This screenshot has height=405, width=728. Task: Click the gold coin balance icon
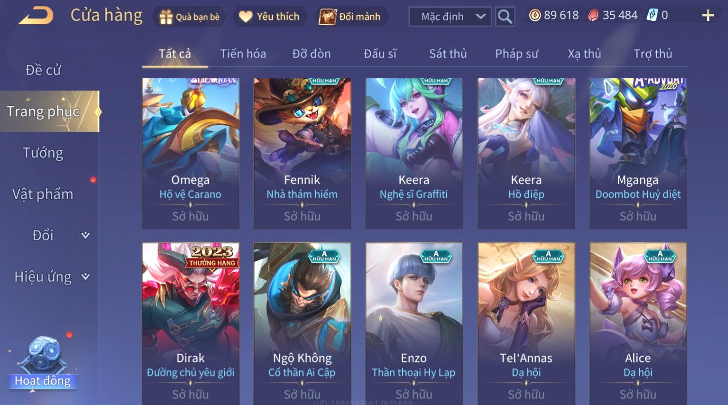(535, 15)
